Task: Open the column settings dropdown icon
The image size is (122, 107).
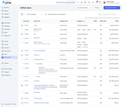Action: point(23,14)
